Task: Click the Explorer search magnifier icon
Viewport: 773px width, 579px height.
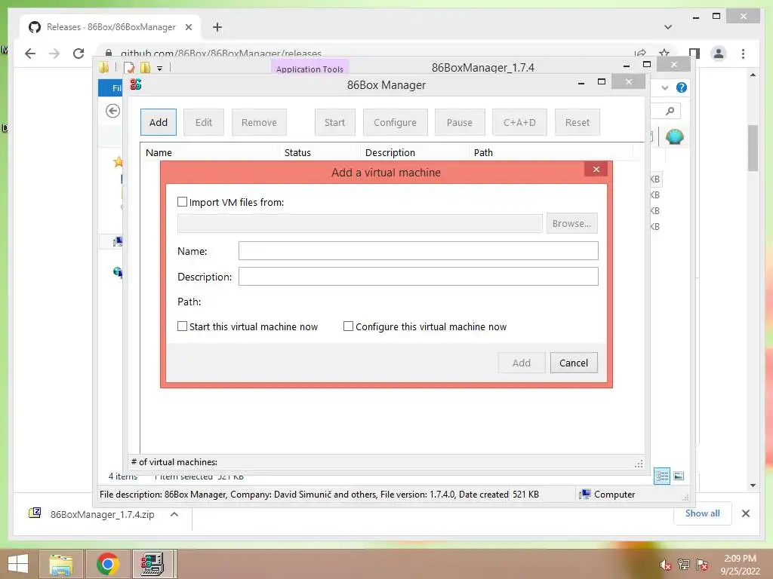Action: click(670, 111)
